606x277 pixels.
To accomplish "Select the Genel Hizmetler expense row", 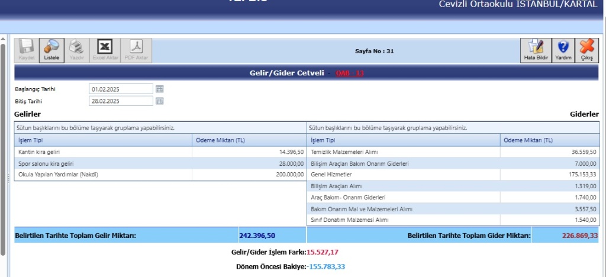I will click(x=403, y=175).
